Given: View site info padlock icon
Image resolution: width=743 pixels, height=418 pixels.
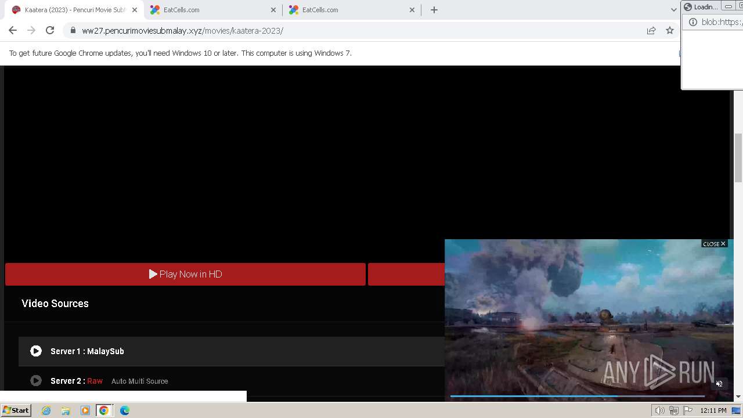Looking at the screenshot, I should [73, 30].
